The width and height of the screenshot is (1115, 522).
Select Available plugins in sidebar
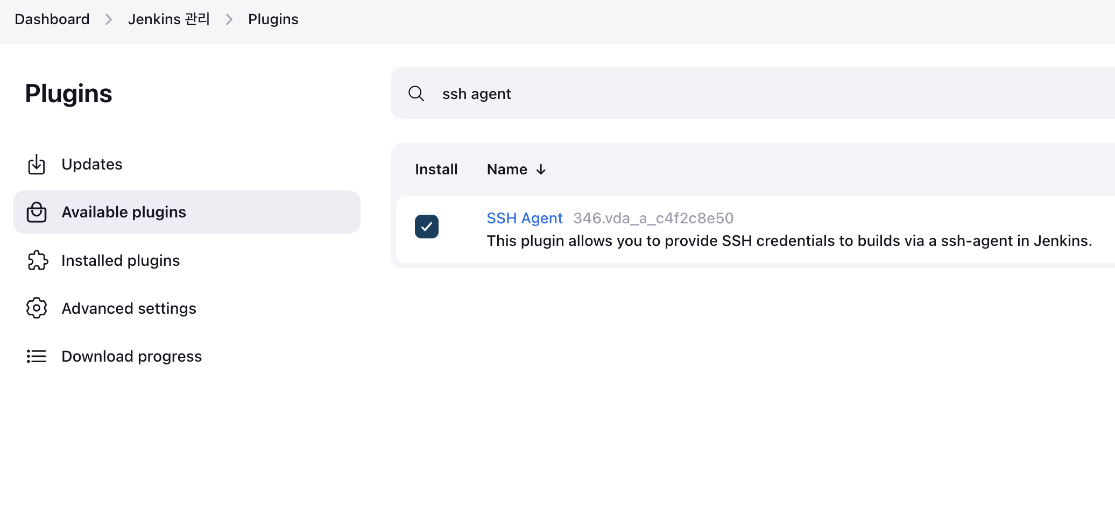[x=187, y=212]
